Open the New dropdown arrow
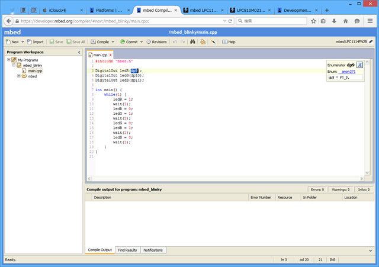The image size is (379, 267). coord(23,42)
